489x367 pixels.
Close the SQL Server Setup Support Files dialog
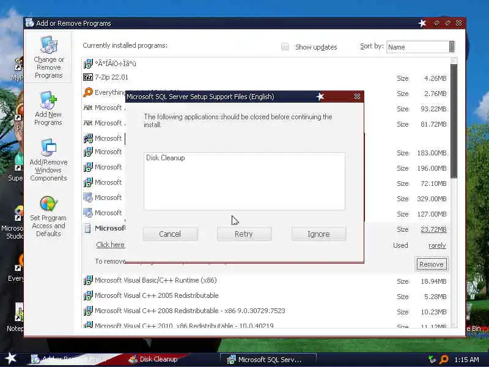[x=357, y=97]
